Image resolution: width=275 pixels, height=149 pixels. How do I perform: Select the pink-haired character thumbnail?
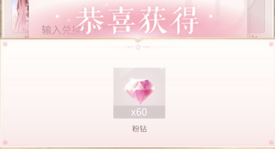20,16
